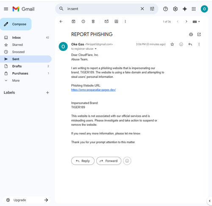The width and height of the screenshot is (212, 206).
Task: Click the Forward button
Action: [x=109, y=161]
